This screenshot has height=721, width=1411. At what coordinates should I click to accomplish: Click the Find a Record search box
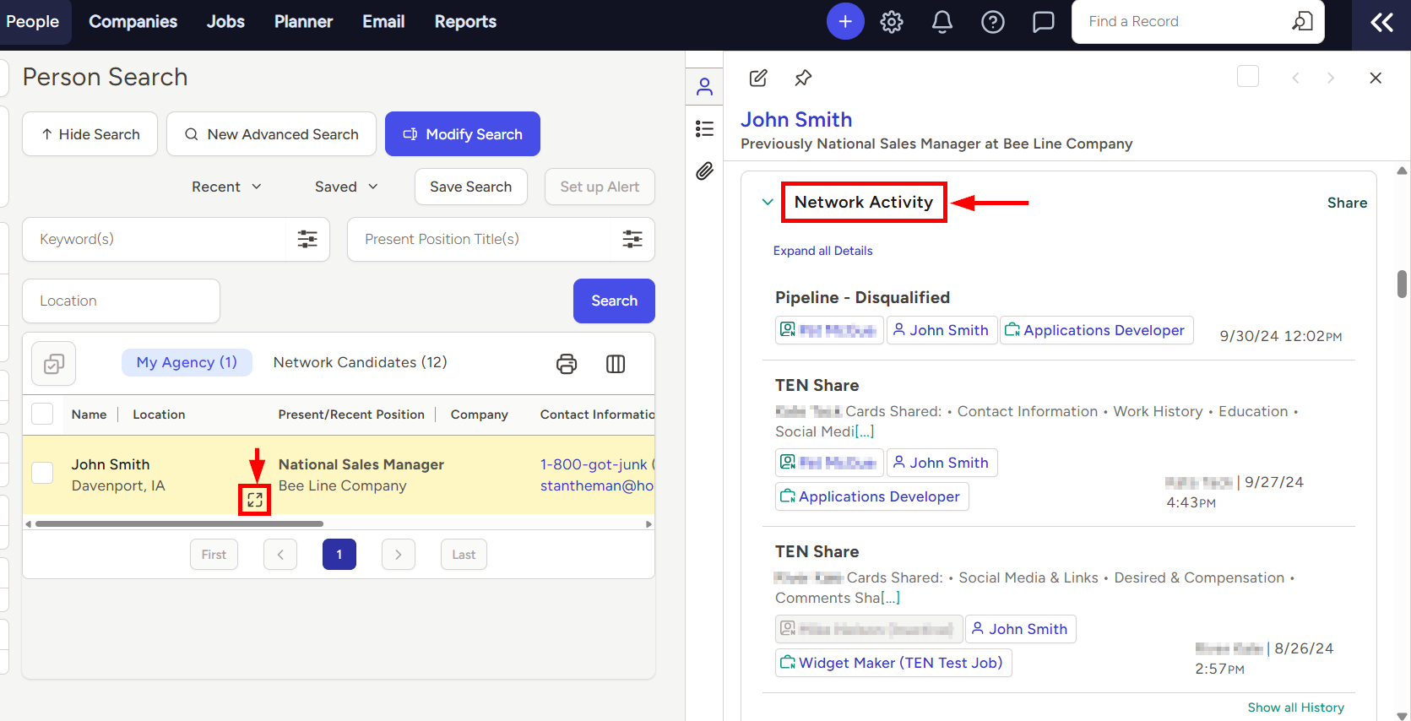coord(1197,21)
